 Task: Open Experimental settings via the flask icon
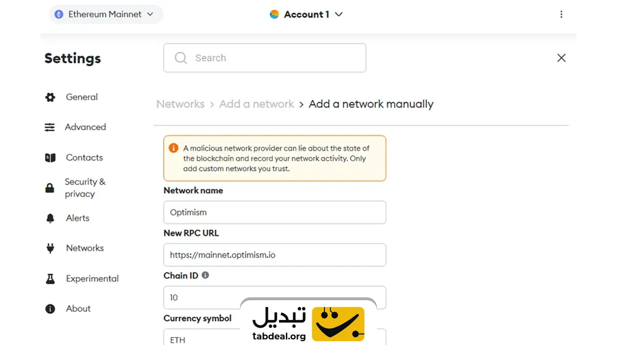point(50,279)
